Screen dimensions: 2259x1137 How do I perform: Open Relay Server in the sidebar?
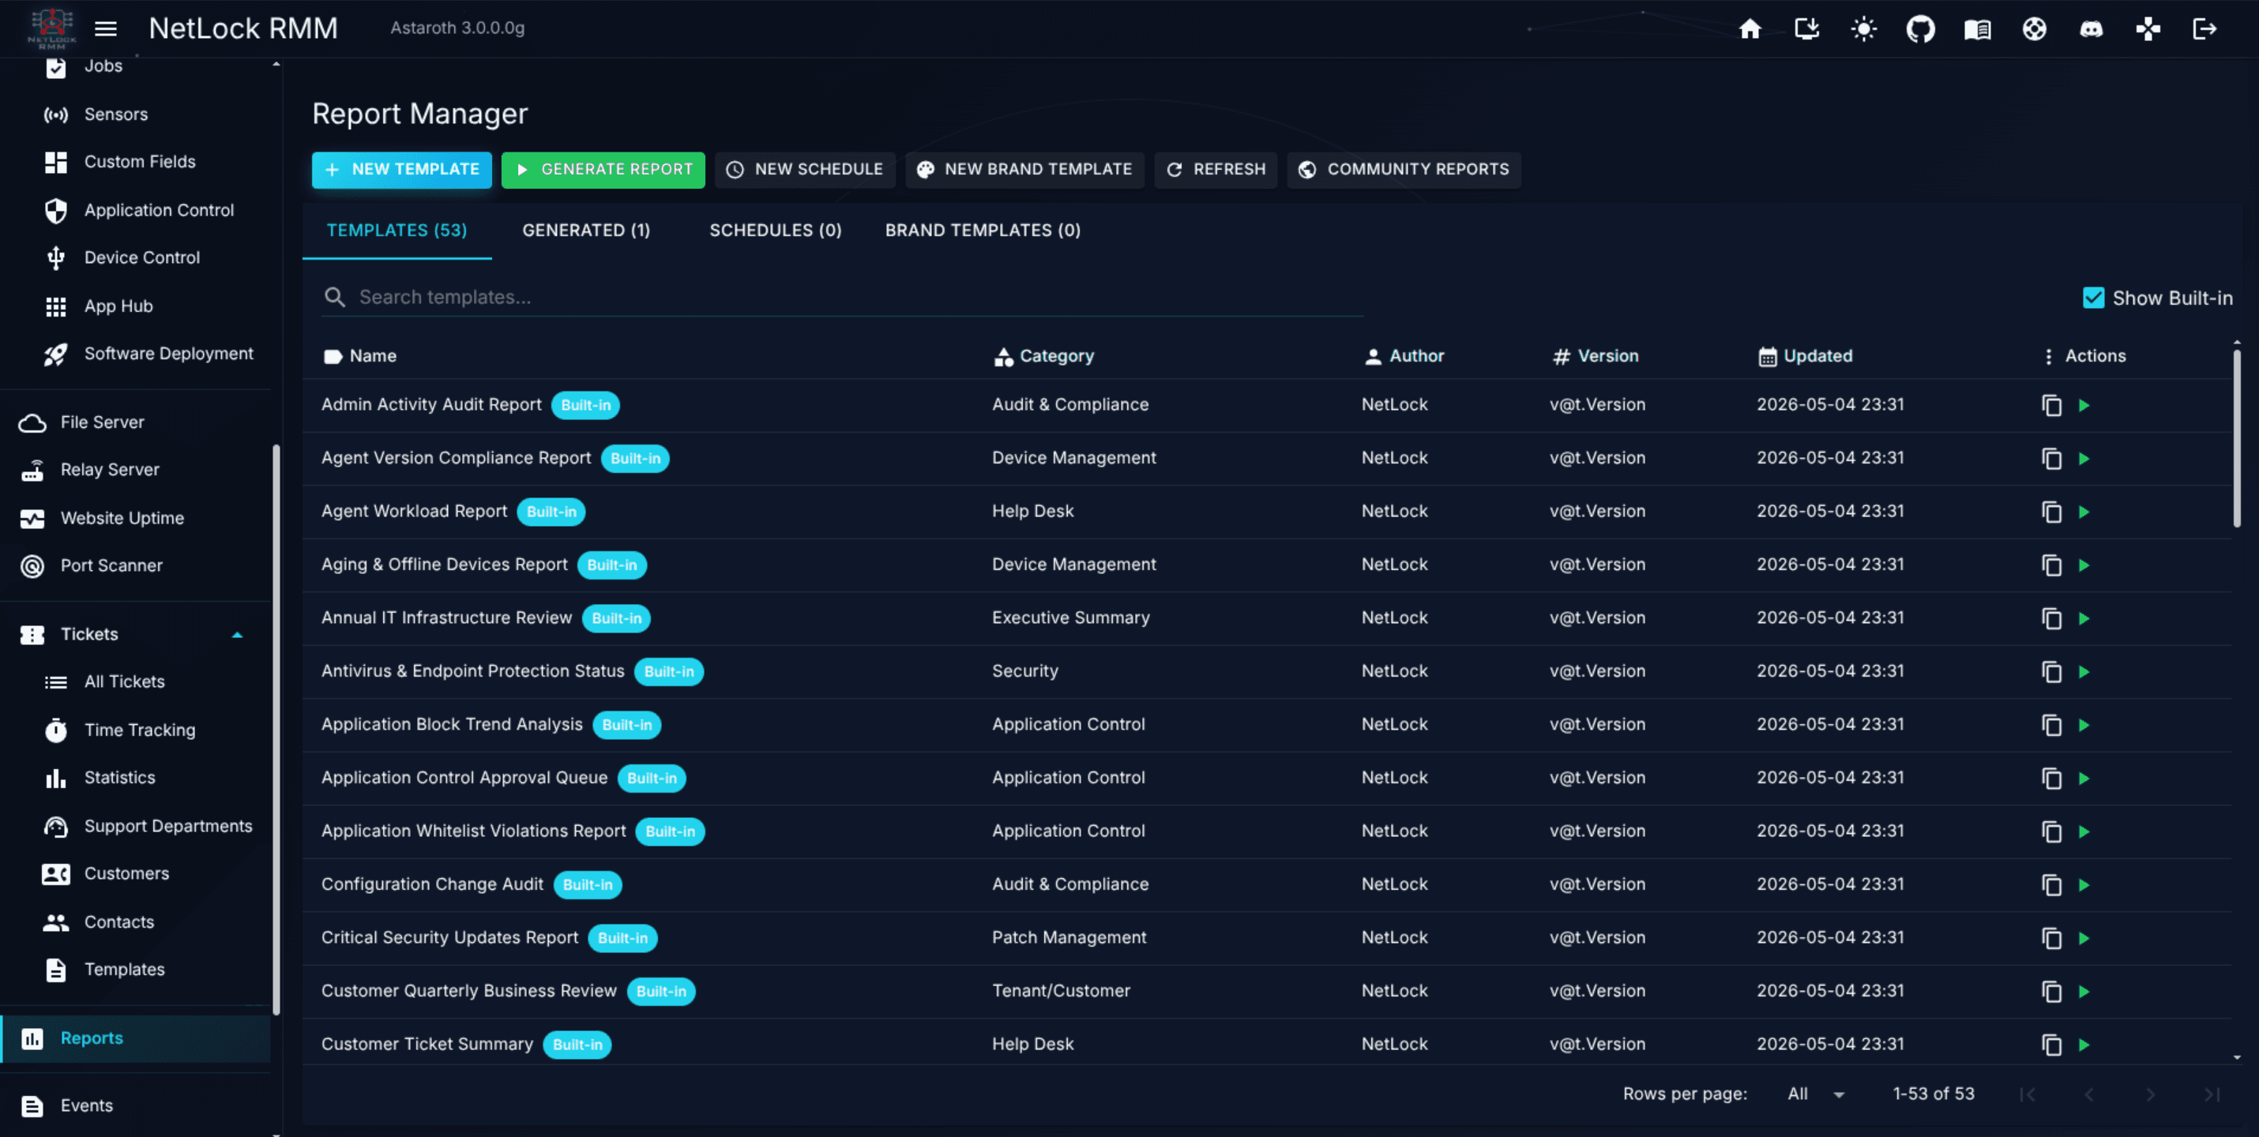[x=136, y=470]
